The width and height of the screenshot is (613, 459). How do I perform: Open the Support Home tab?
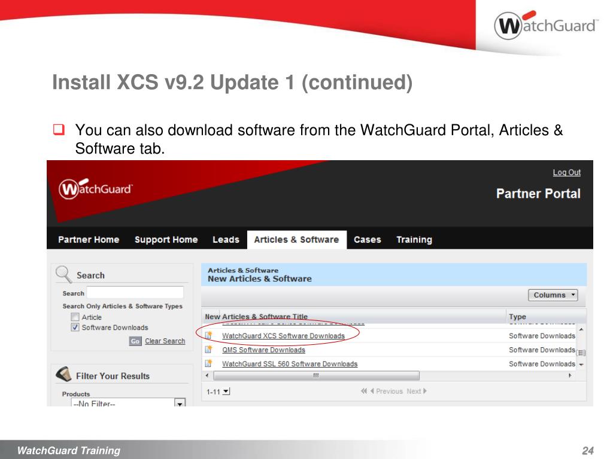pos(166,240)
